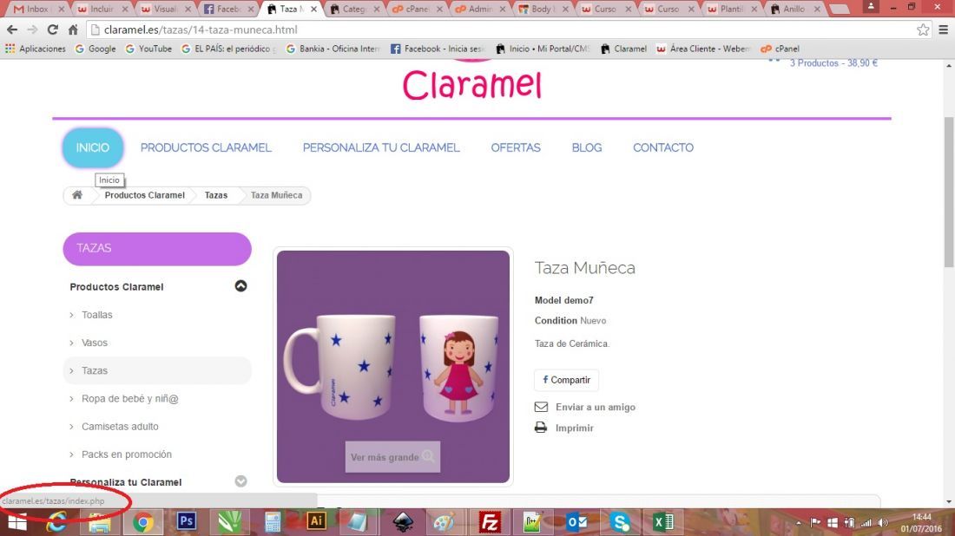The width and height of the screenshot is (955, 536).
Task: Open File Explorer from taskbar
Action: (99, 522)
